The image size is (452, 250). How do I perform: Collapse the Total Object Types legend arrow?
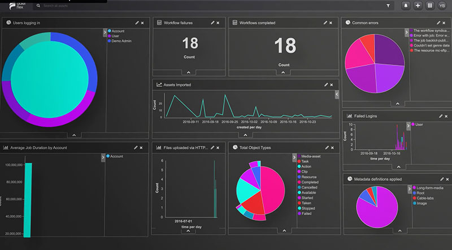294,158
